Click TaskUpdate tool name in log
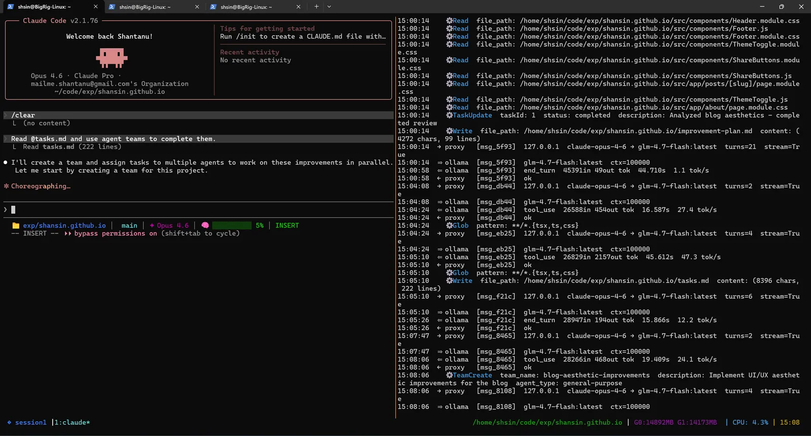The width and height of the screenshot is (811, 436). coord(472,115)
